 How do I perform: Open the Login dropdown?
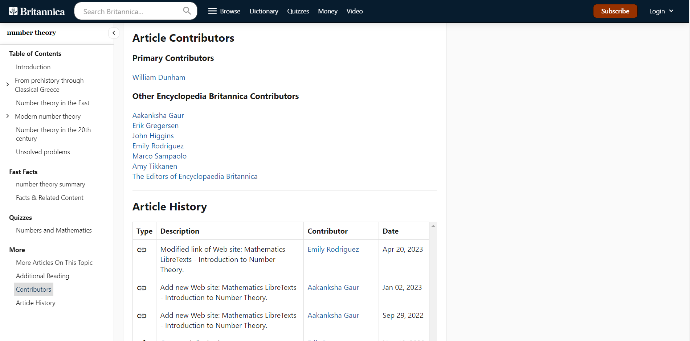tap(661, 11)
